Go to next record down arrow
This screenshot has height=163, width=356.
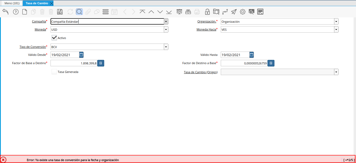click(160, 12)
